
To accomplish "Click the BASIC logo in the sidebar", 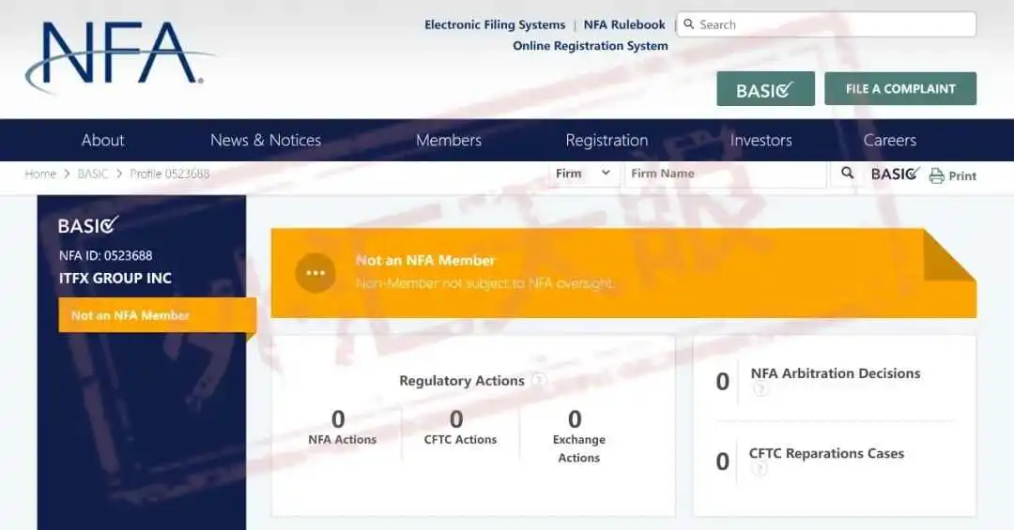I will click(88, 225).
